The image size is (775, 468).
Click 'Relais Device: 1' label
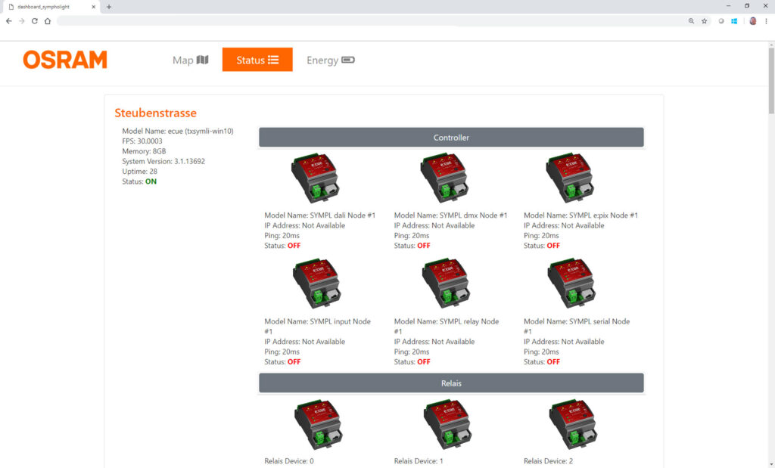point(419,461)
